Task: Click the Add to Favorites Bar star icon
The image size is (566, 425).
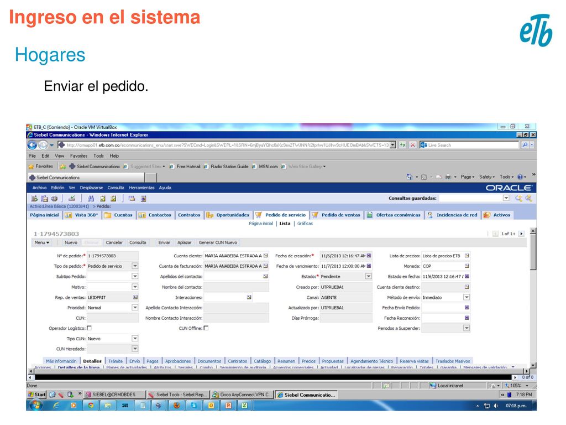Action: point(63,166)
